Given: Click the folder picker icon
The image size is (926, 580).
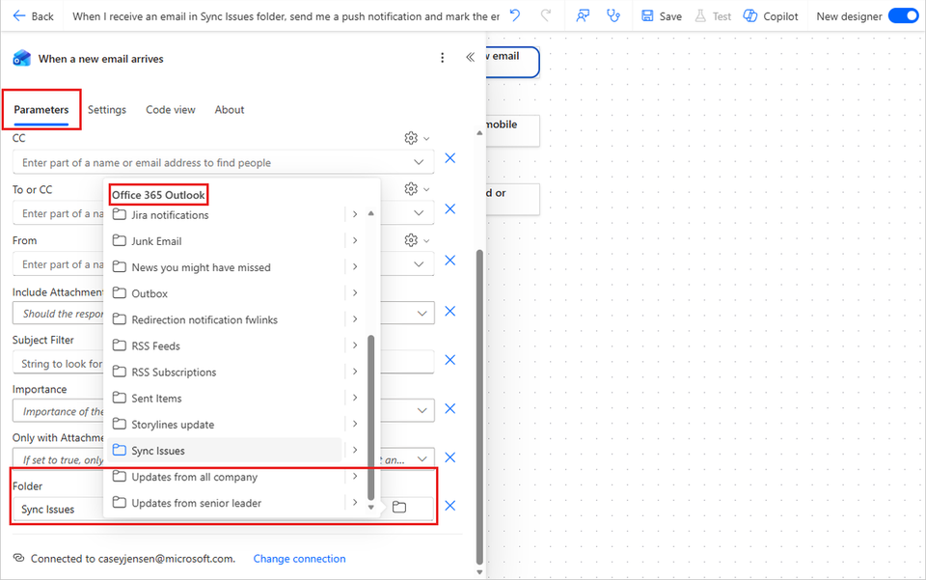Looking at the screenshot, I should [399, 507].
